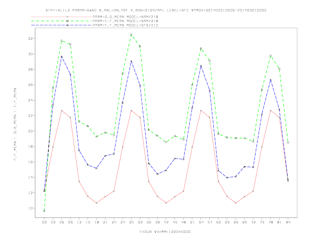Click red plus marker at hour 54 peak
This screenshot has width=314, height=242.
tap(201, 110)
